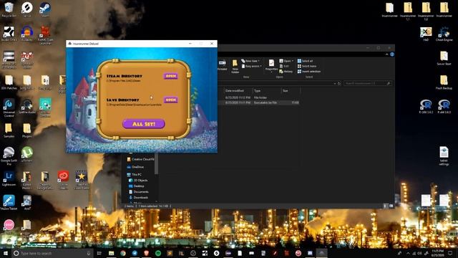Select uTorrent desktop icon
Image resolution: width=458 pixels, height=258 pixels.
click(27, 155)
